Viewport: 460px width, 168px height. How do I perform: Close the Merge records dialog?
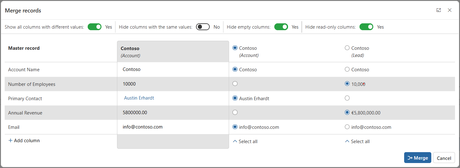click(x=449, y=10)
